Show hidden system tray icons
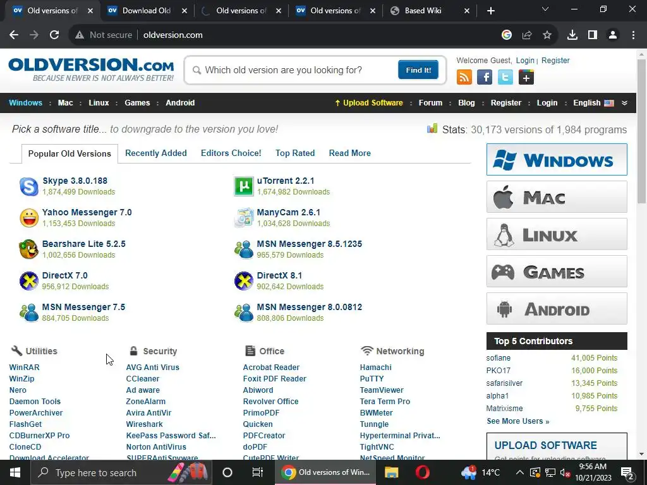Screen dimensions: 647x485 (520, 472)
